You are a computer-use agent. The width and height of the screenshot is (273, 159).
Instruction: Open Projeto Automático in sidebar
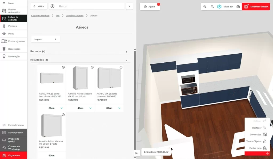tap(13, 11)
